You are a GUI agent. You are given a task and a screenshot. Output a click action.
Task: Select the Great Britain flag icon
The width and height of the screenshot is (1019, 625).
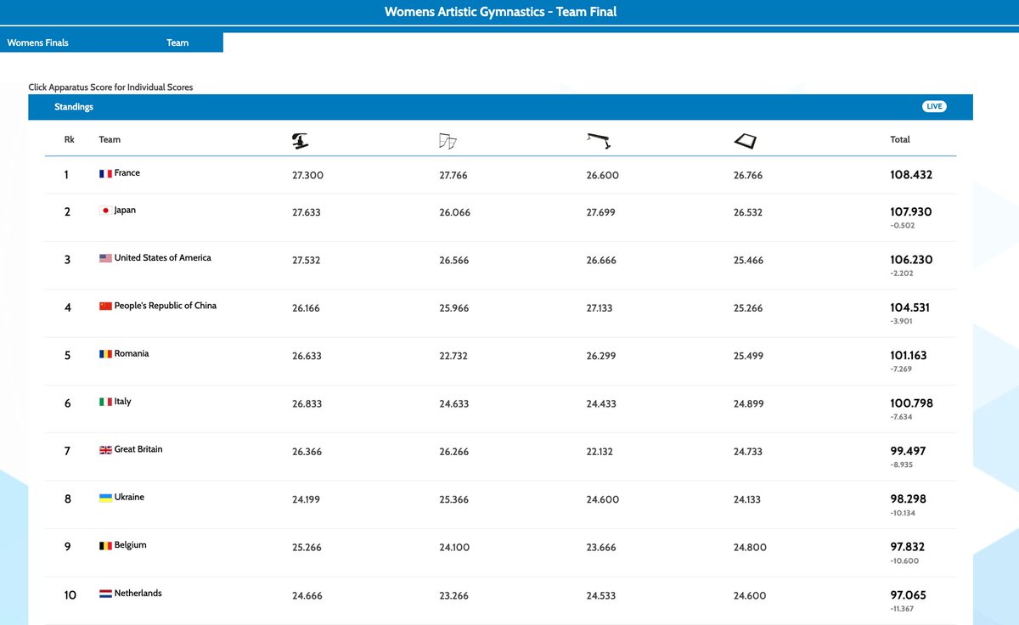coord(104,449)
